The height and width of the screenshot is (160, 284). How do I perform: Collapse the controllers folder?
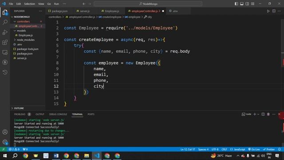23,21
